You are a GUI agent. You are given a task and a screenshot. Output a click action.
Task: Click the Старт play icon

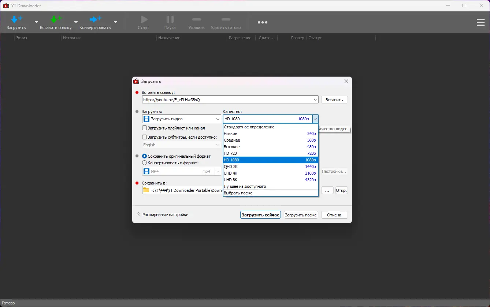(x=144, y=19)
